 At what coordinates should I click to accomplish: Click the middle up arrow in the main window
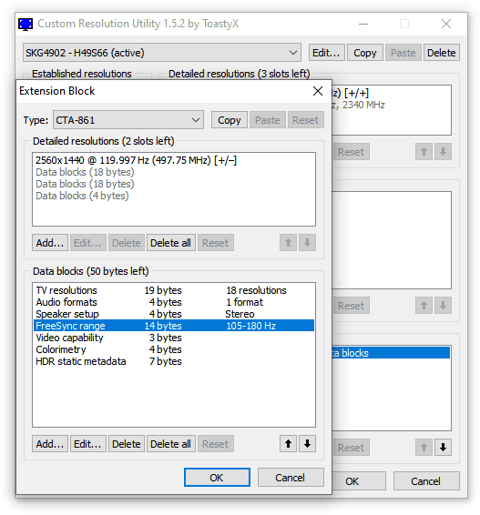(424, 306)
